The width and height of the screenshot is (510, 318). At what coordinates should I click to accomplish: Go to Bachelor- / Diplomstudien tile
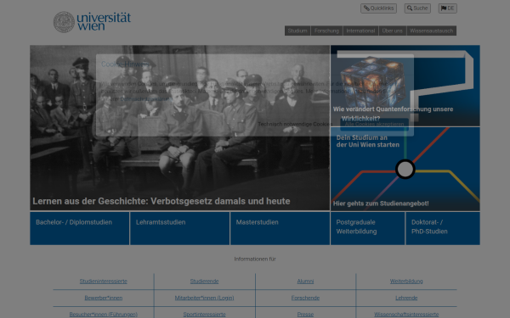80,228
